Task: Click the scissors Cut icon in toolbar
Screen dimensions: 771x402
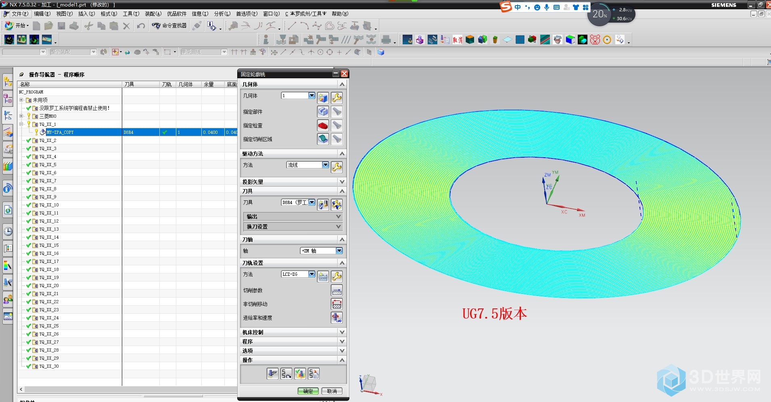Action: (89, 26)
